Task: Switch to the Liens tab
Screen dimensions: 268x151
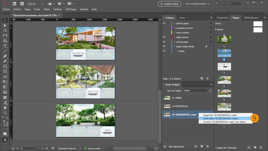Action: tap(182, 18)
